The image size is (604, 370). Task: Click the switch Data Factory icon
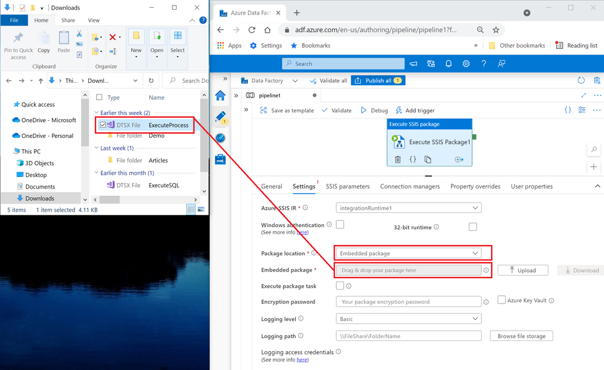[431, 63]
